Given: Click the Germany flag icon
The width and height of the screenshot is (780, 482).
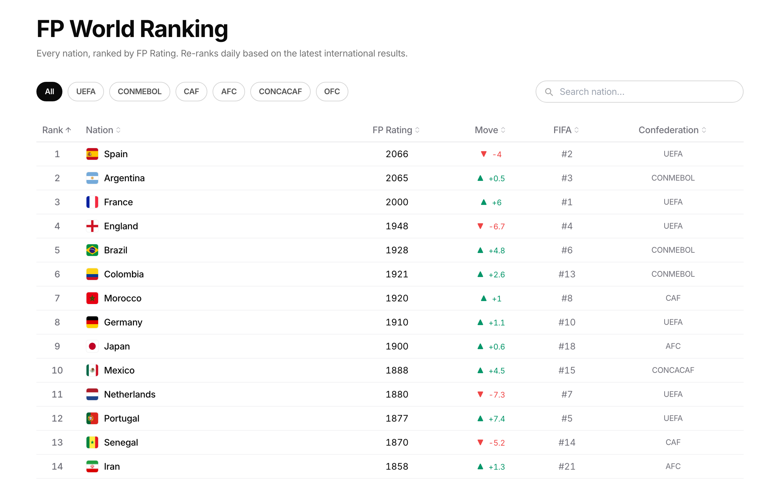Looking at the screenshot, I should point(92,322).
